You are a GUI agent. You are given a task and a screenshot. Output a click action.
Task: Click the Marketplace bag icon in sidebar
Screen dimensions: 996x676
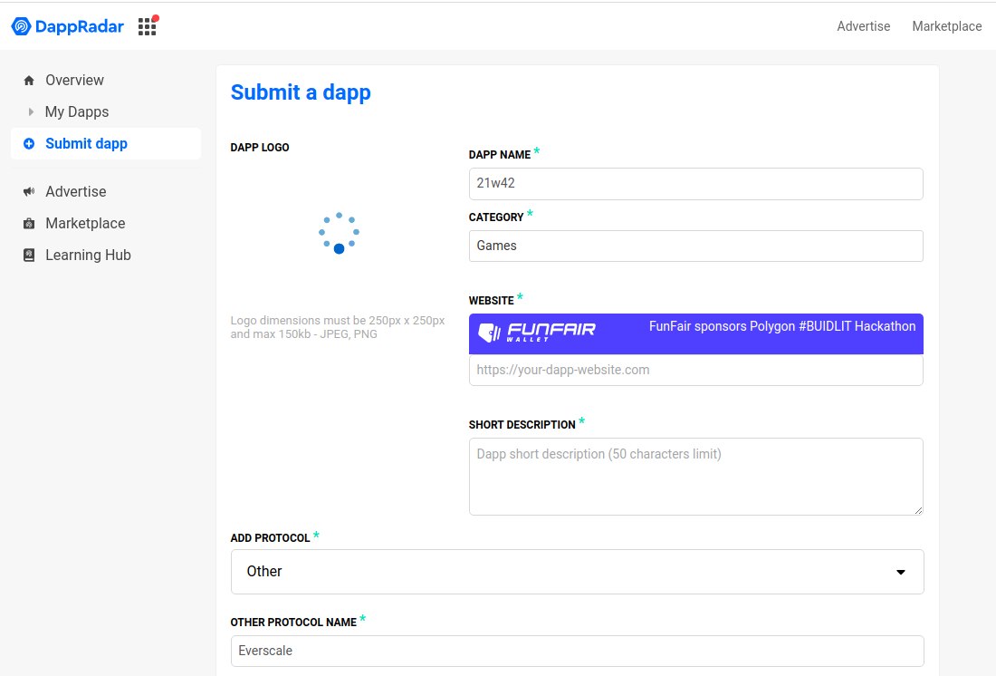(x=29, y=224)
